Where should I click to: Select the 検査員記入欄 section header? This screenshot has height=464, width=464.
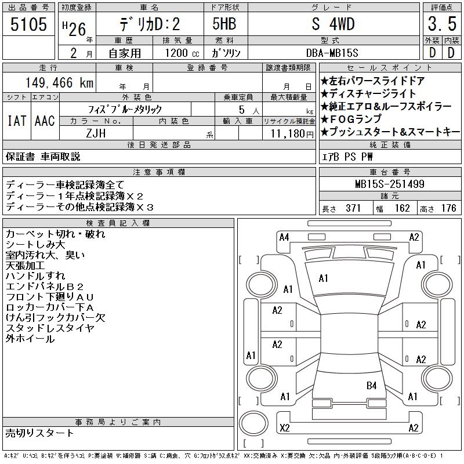(118, 223)
